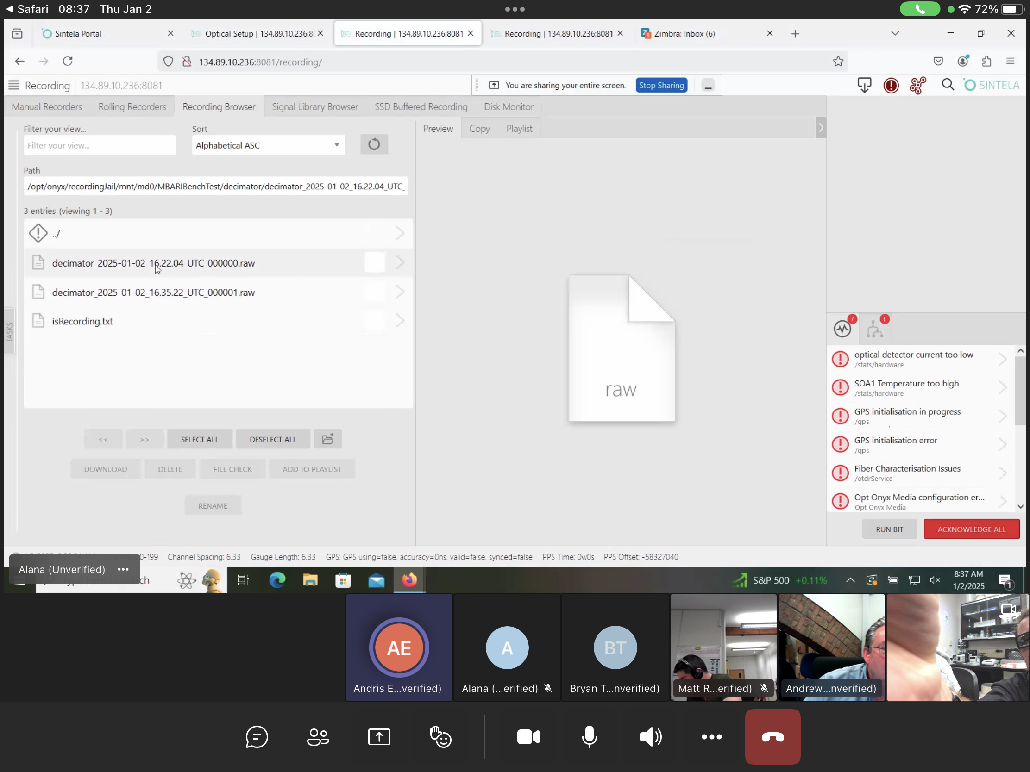Open Microsoft Edge from the Windows taskbar
This screenshot has height=772, width=1030.
pos(277,580)
